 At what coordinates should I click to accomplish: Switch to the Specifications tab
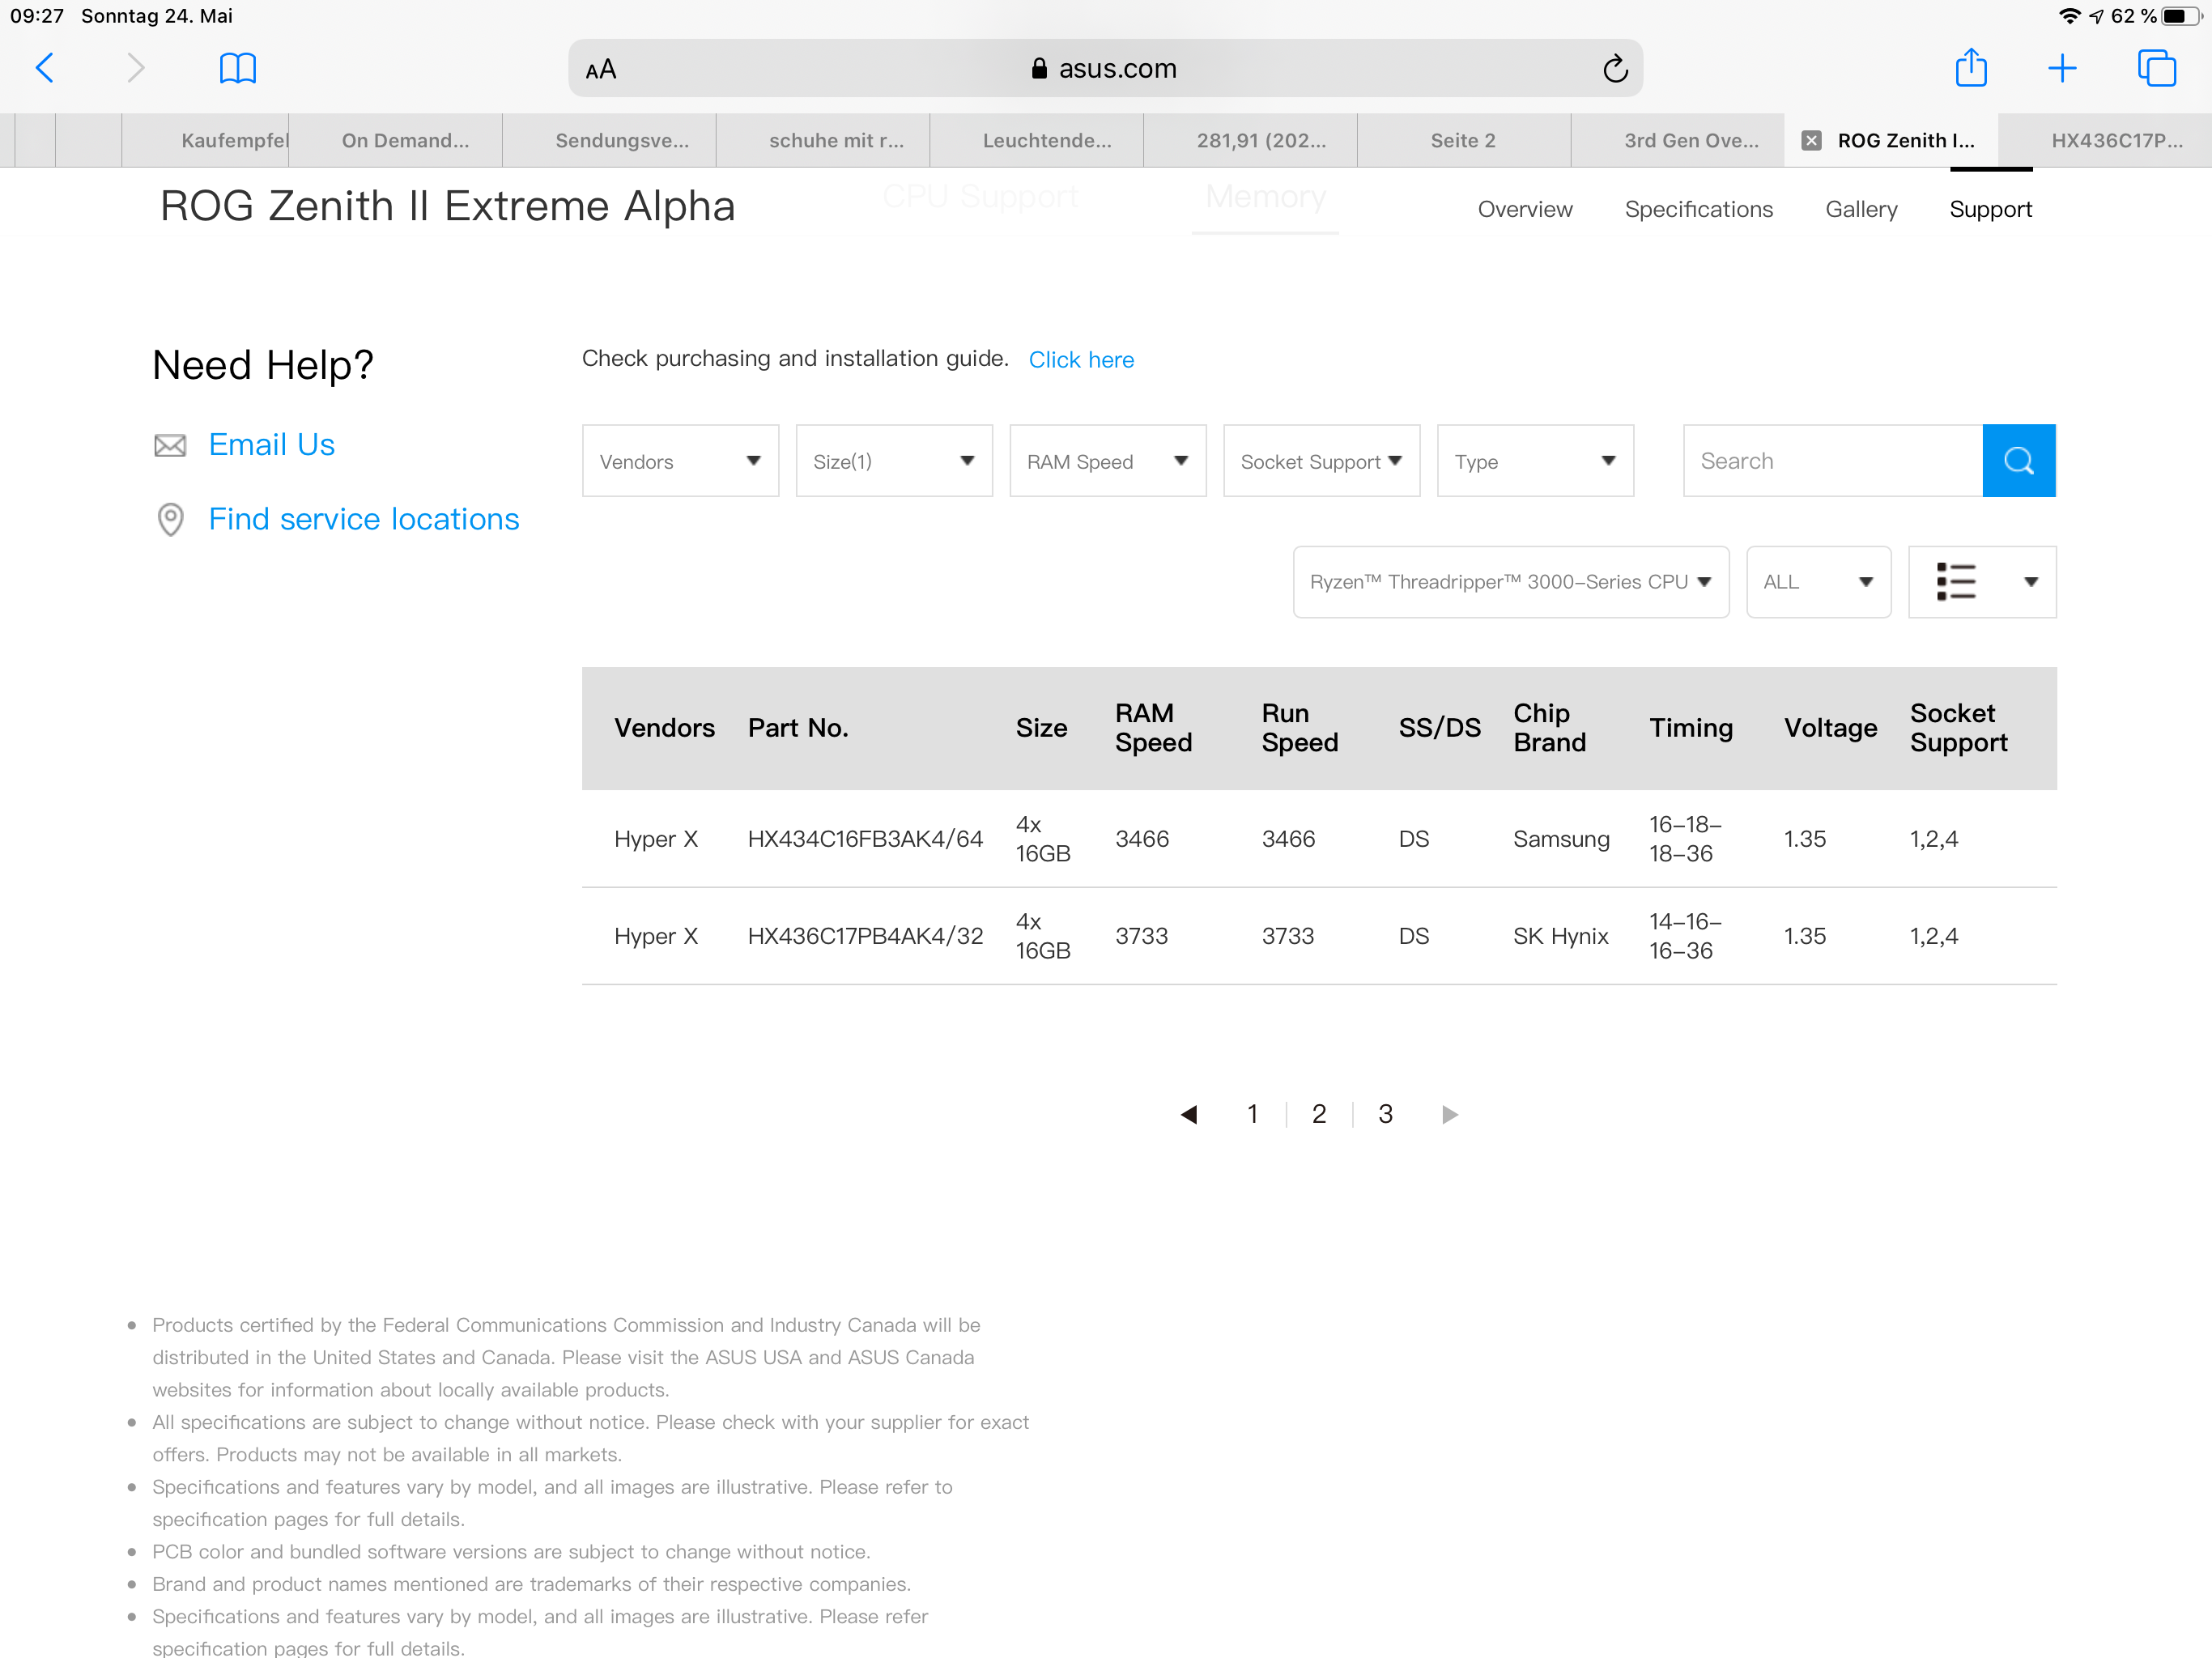click(1698, 209)
